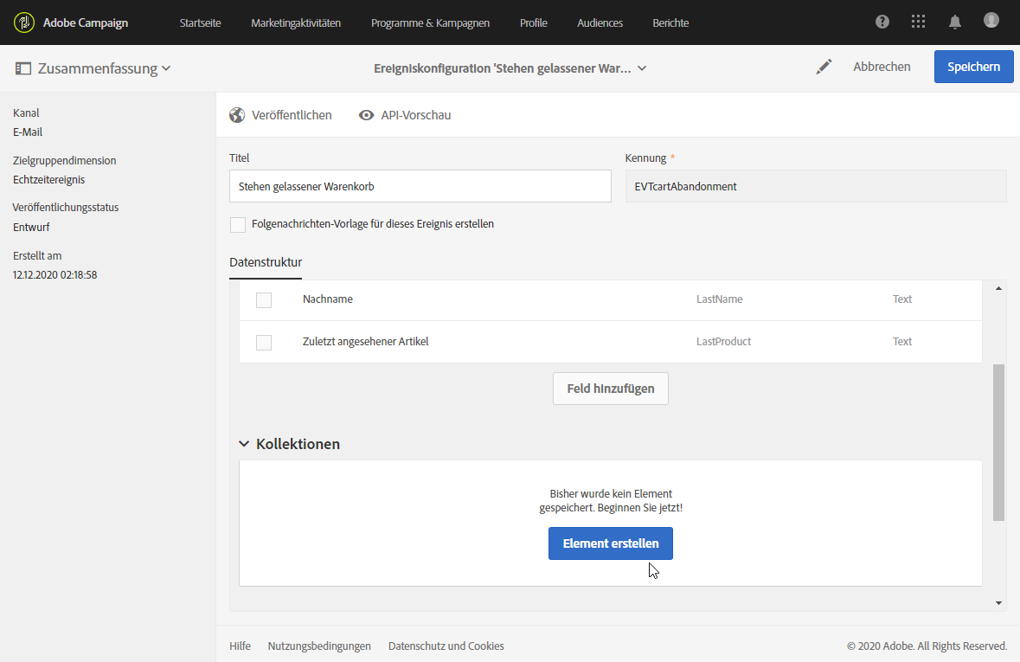Show notifications via the bell icon

[x=955, y=22]
